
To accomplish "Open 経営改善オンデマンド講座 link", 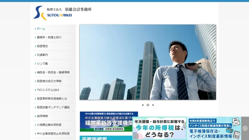I will point(54,107).
